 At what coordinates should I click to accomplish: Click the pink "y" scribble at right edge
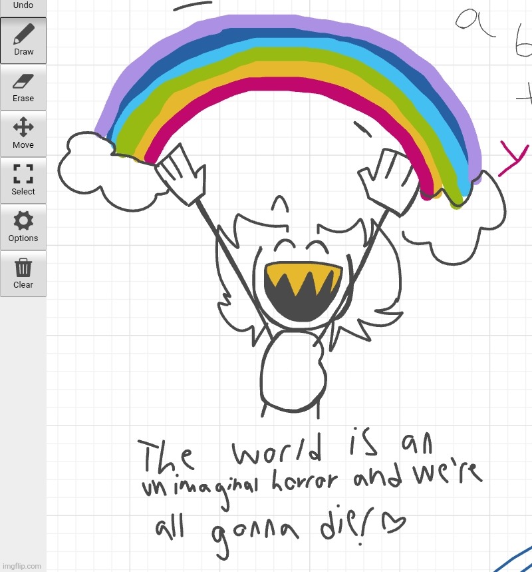[x=513, y=159]
